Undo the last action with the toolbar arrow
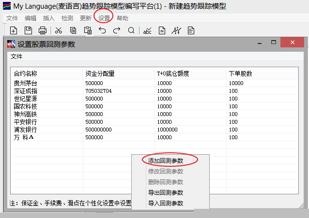The width and height of the screenshot is (309, 218). coord(102,31)
